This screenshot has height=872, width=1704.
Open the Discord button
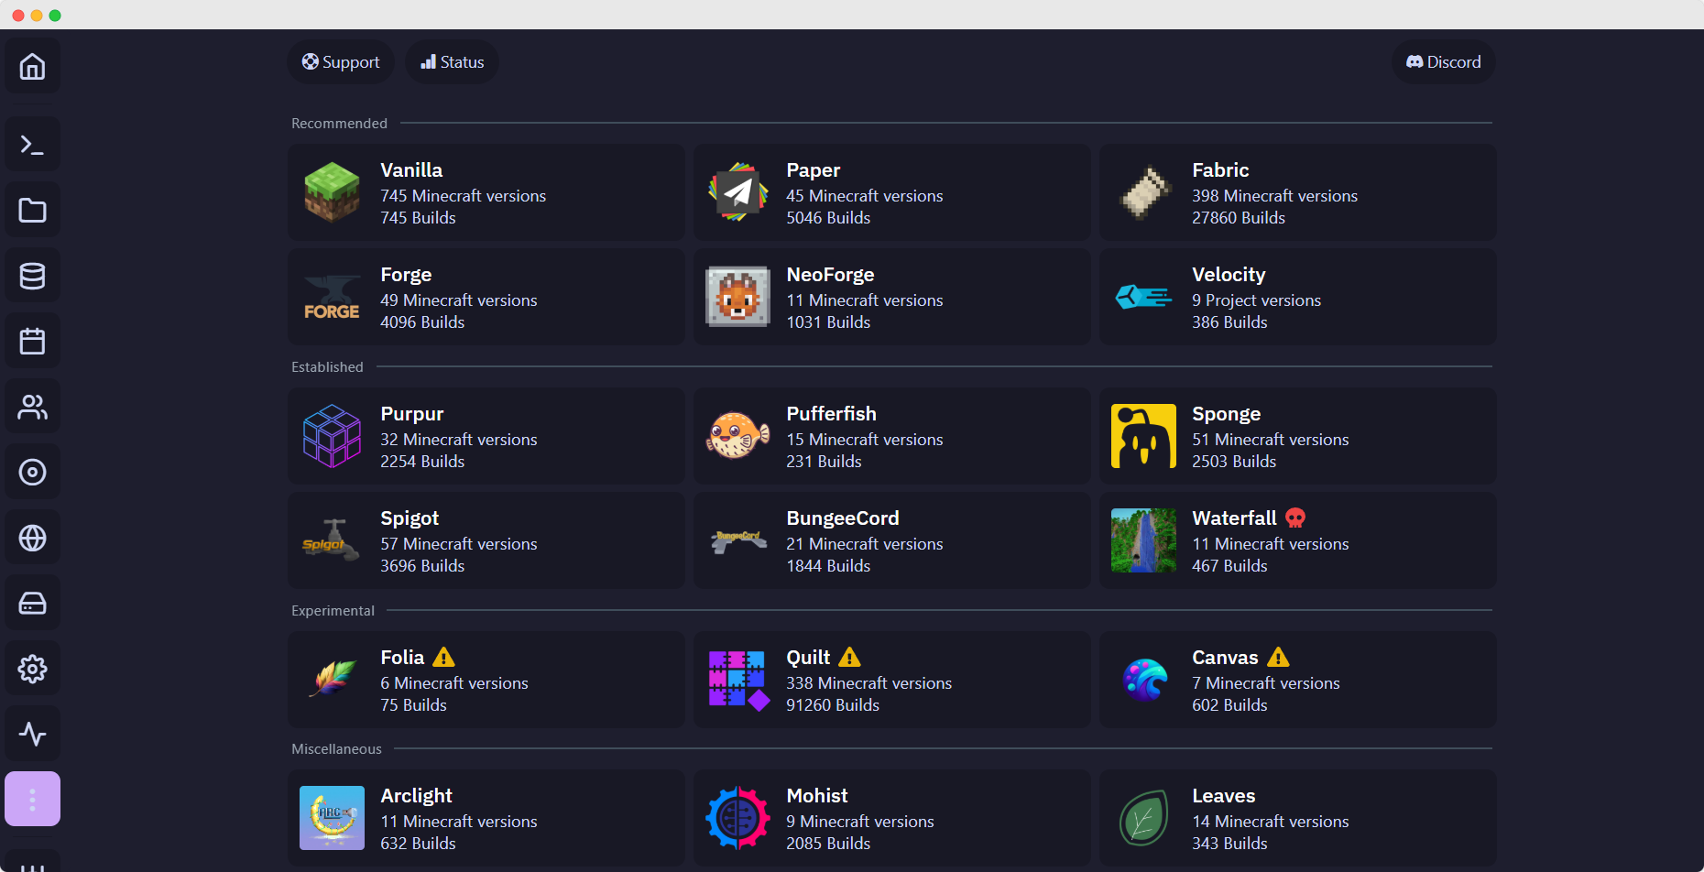(x=1444, y=62)
